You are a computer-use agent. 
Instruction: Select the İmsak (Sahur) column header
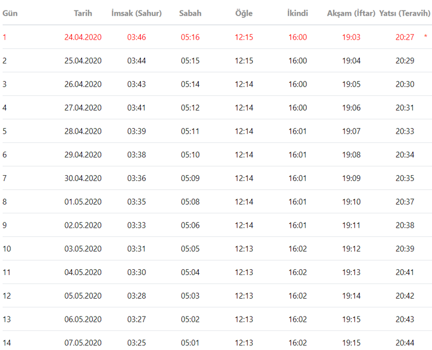click(x=137, y=13)
